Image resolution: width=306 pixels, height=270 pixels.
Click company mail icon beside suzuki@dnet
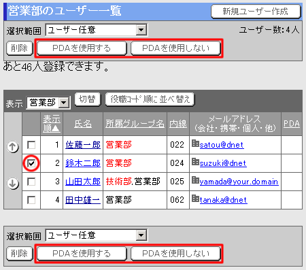[195, 162]
